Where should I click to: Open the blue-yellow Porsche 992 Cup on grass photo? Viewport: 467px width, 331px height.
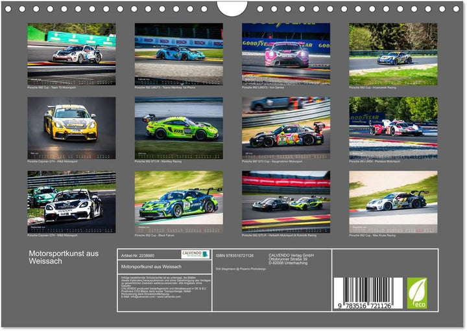coord(393,54)
